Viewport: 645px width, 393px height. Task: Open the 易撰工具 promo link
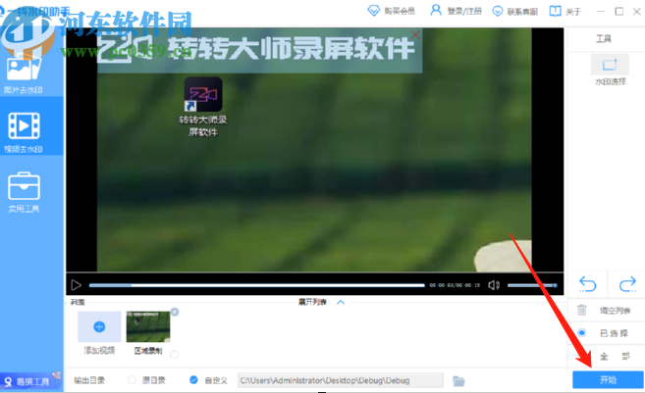click(31, 381)
